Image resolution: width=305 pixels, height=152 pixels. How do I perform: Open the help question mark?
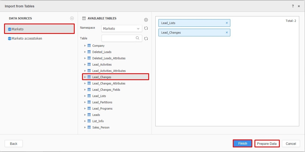coord(293,6)
